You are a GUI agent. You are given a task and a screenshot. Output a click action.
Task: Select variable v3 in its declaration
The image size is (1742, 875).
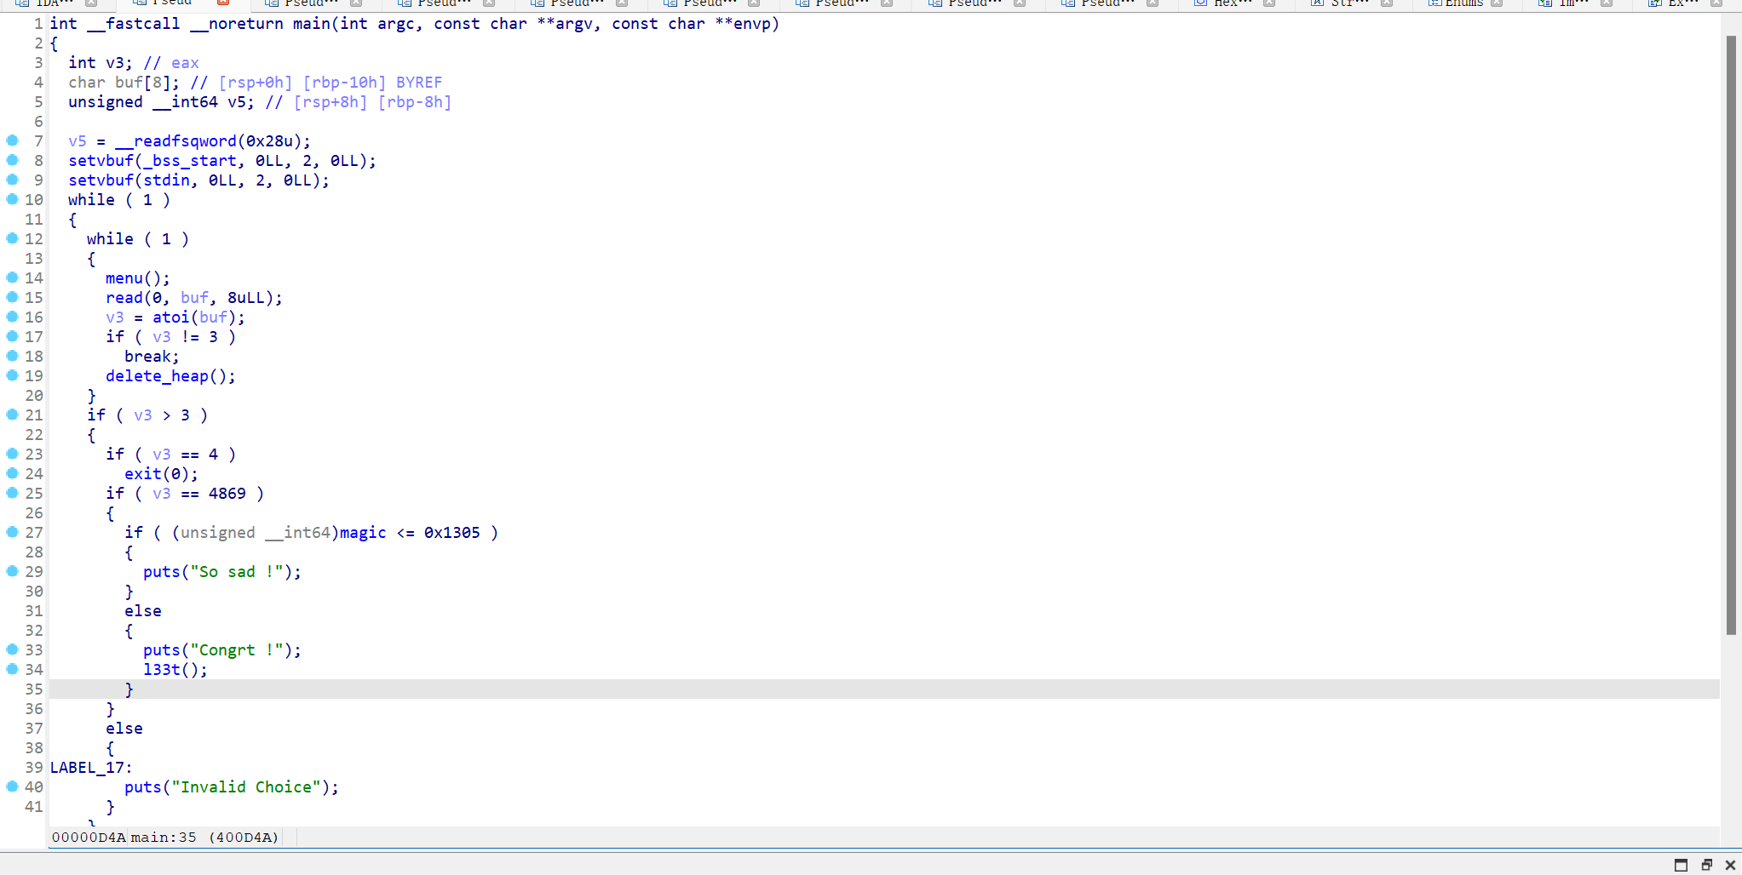pyautogui.click(x=115, y=63)
